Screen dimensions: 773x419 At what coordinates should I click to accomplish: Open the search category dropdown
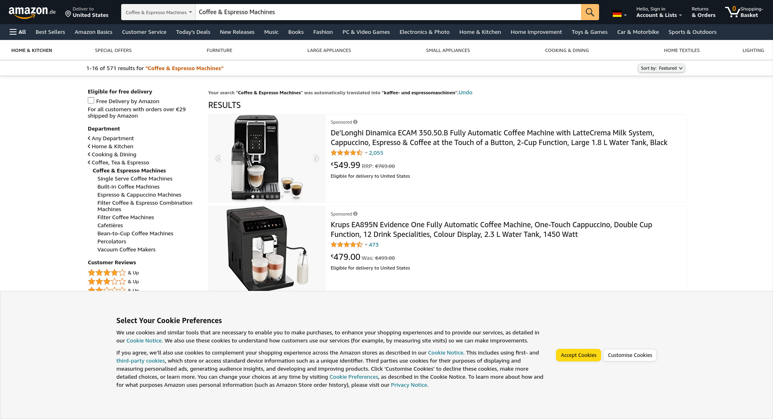pyautogui.click(x=158, y=12)
